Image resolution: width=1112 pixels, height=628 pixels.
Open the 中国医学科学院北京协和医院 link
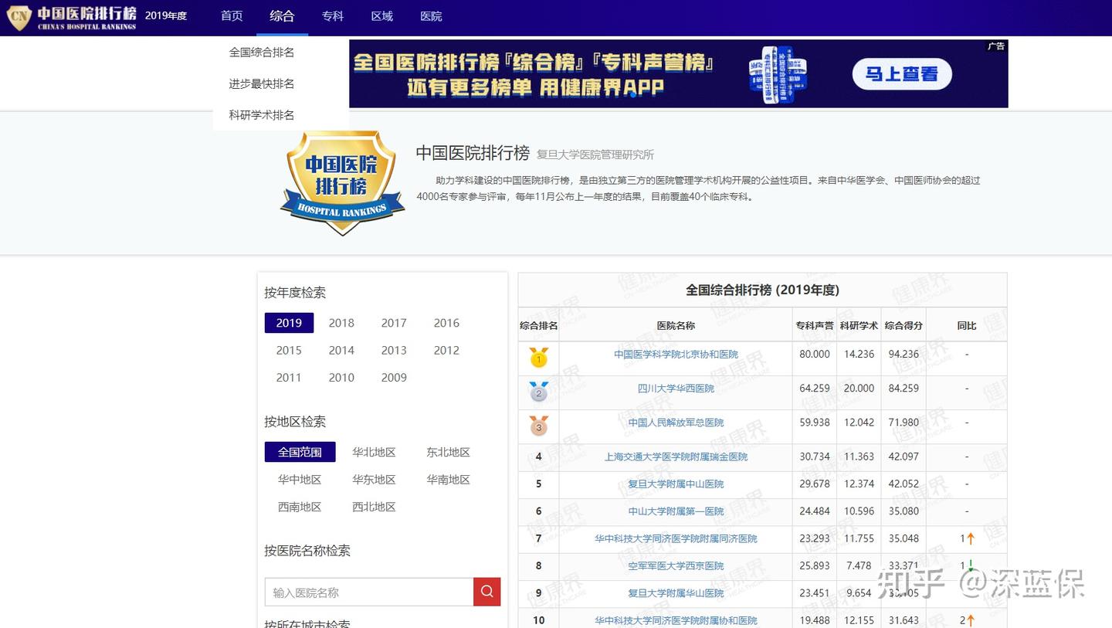676,355
